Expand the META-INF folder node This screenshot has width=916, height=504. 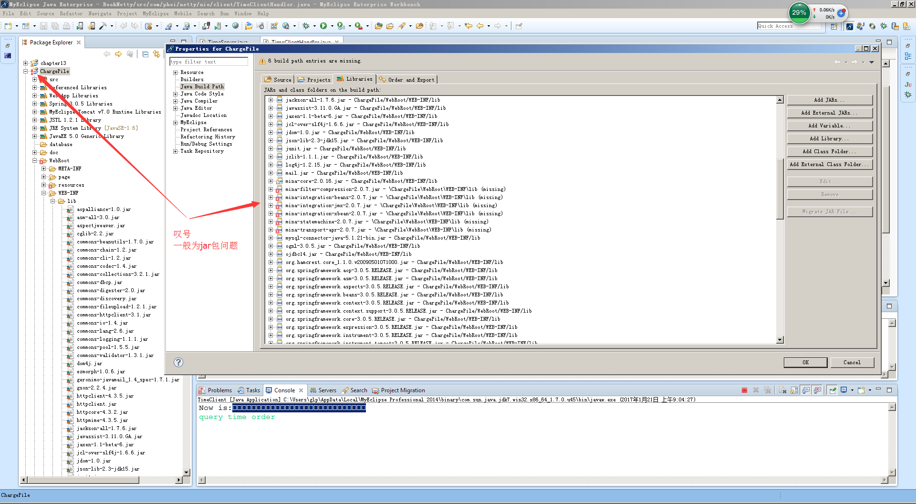tap(44, 168)
